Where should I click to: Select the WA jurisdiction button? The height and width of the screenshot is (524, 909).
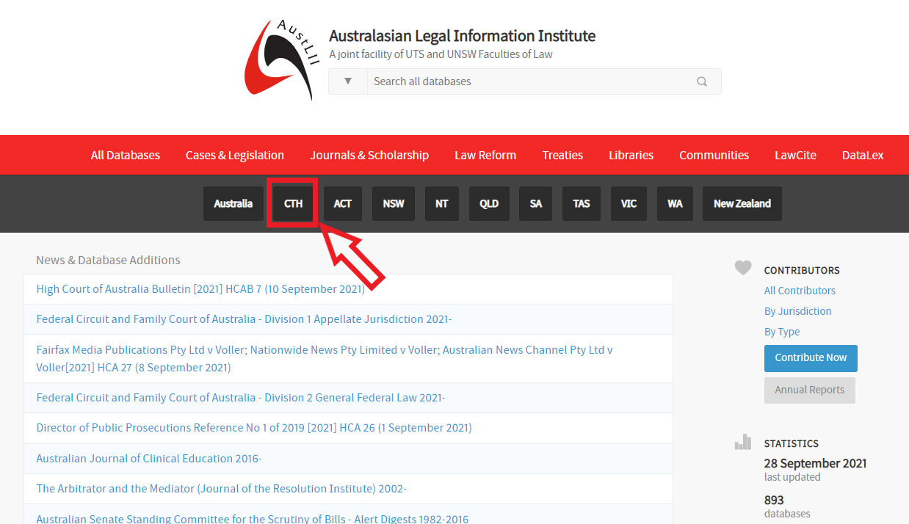[675, 203]
